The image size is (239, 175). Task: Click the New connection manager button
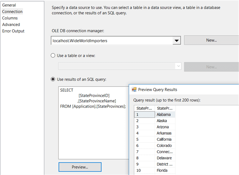click(211, 40)
